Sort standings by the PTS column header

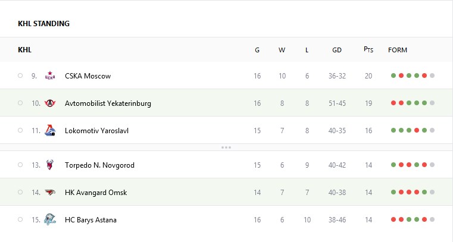(368, 50)
